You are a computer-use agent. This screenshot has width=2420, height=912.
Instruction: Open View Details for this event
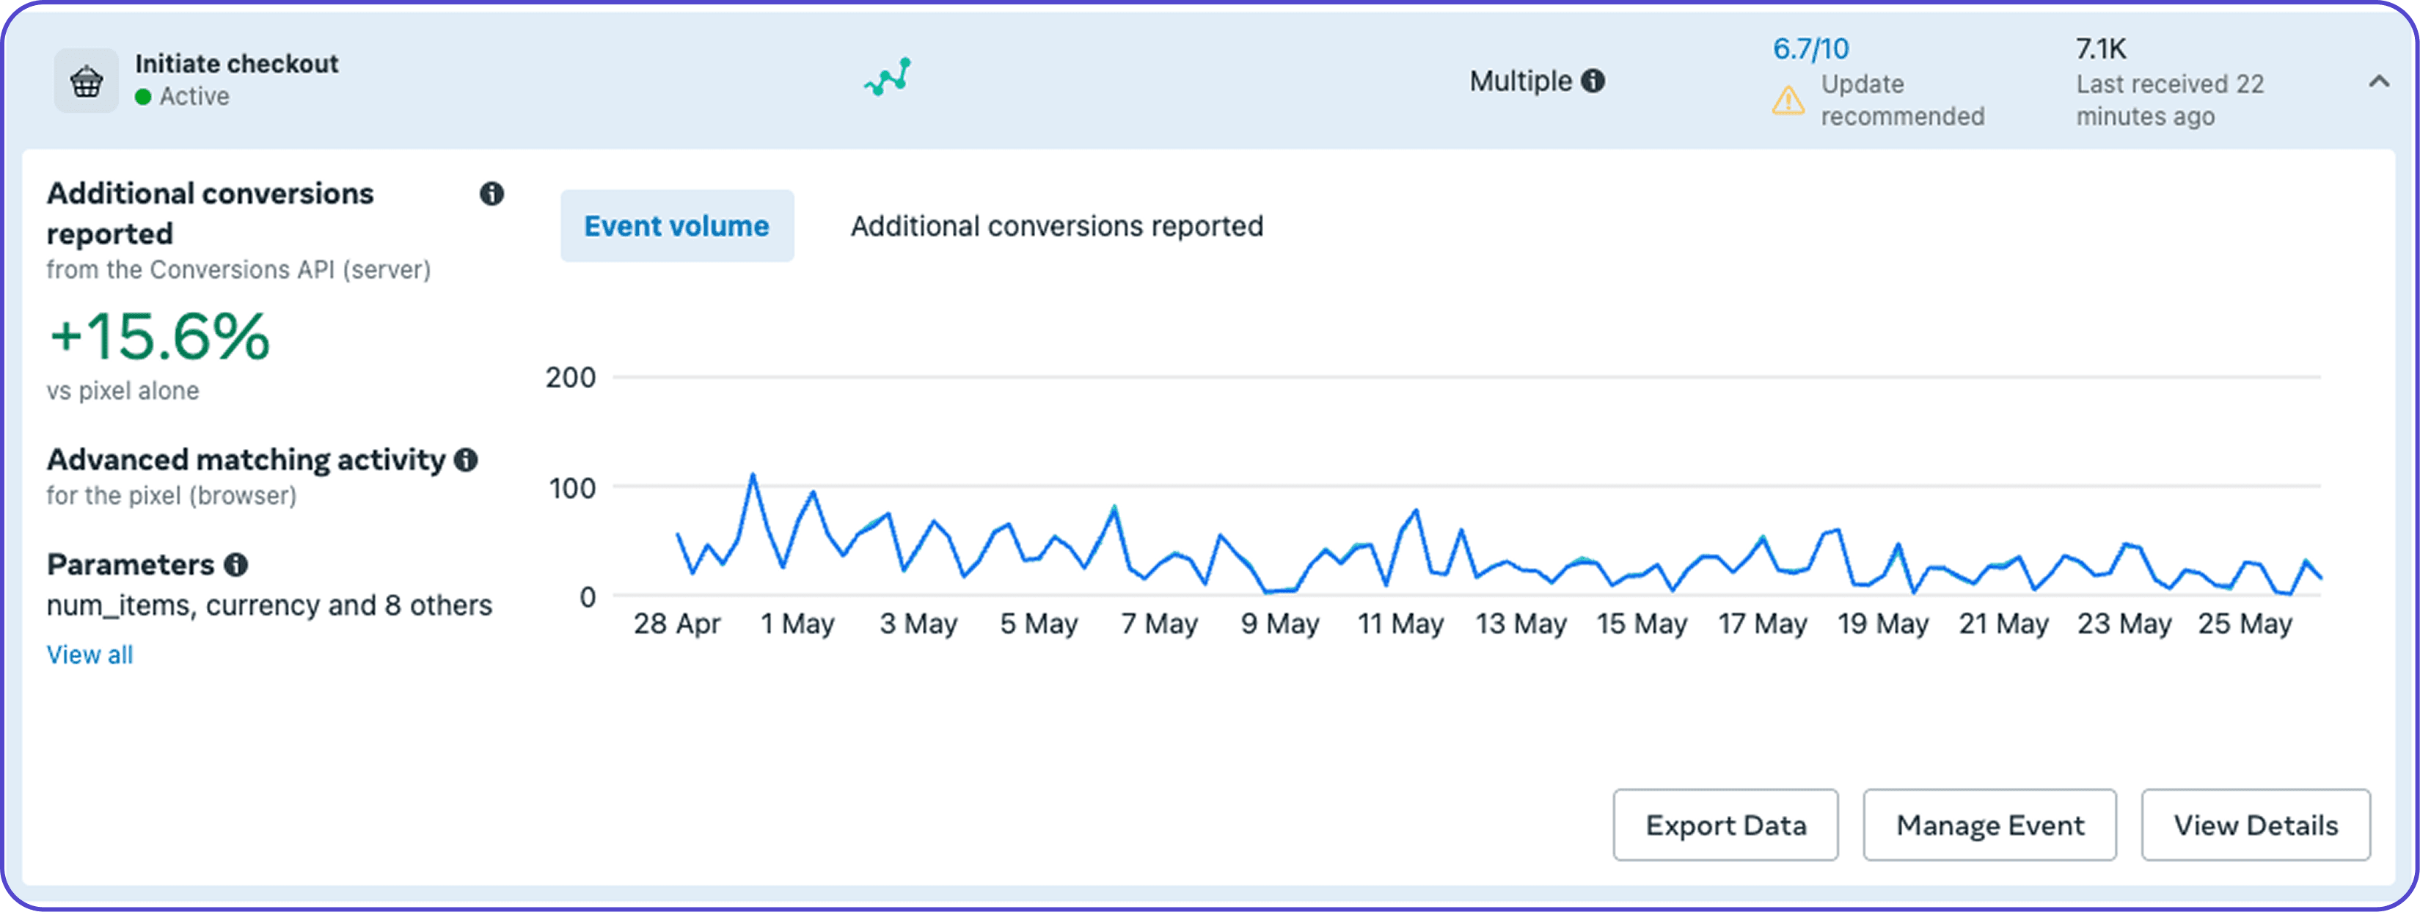2255,825
